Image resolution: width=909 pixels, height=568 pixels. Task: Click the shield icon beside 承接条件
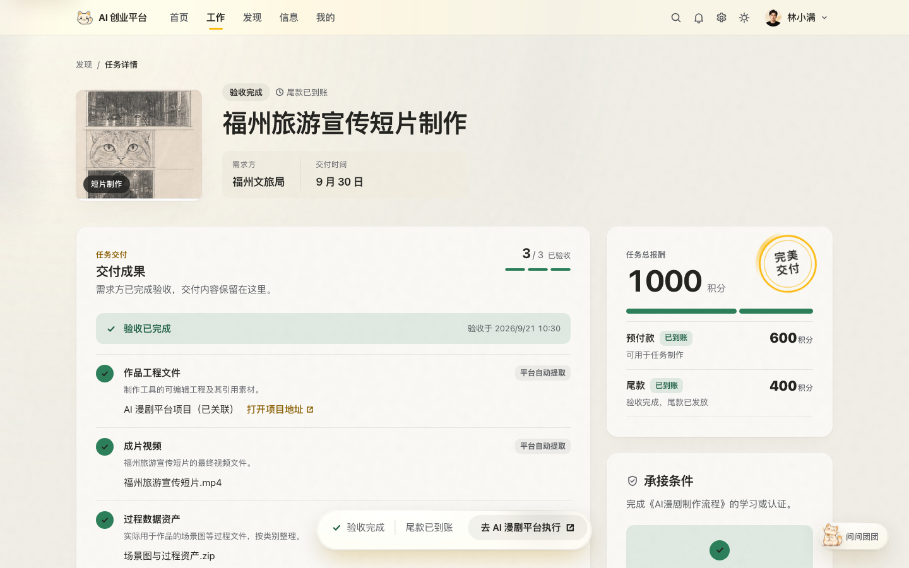(633, 481)
